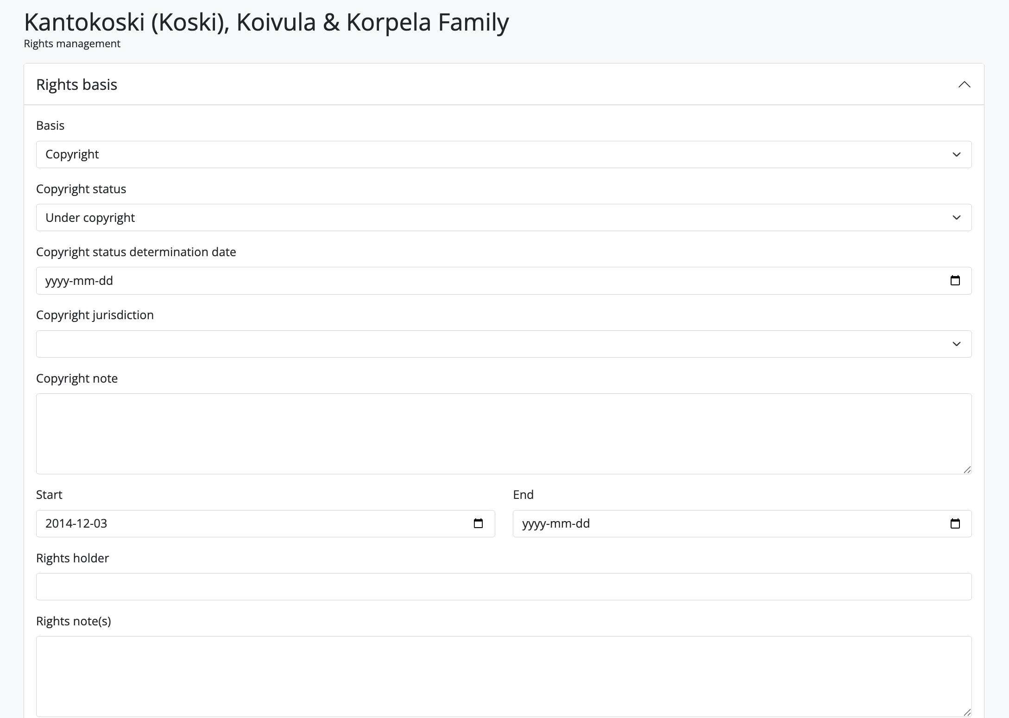This screenshot has width=1009, height=718.
Task: Click the Rights note(s) resize handle
Action: [967, 712]
